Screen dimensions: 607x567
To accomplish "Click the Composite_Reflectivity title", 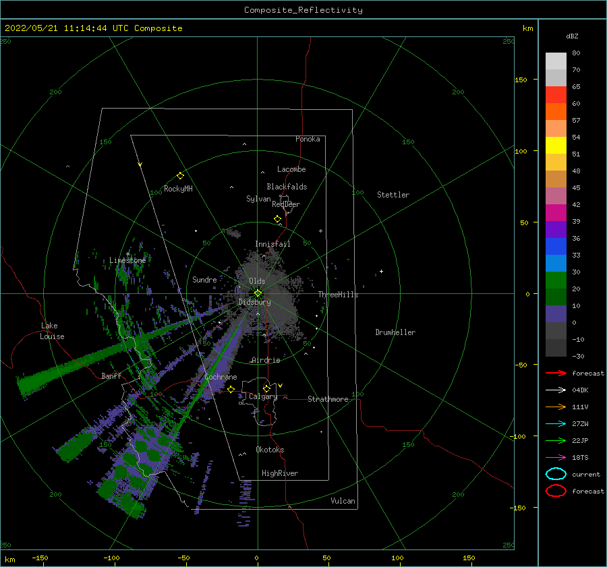I will point(303,10).
